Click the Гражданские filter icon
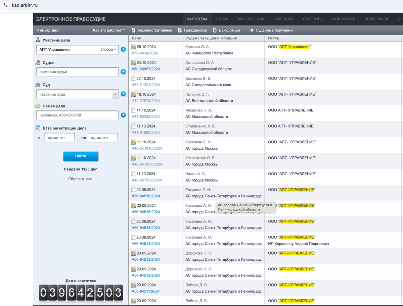This screenshot has width=403, height=306. 180,30
